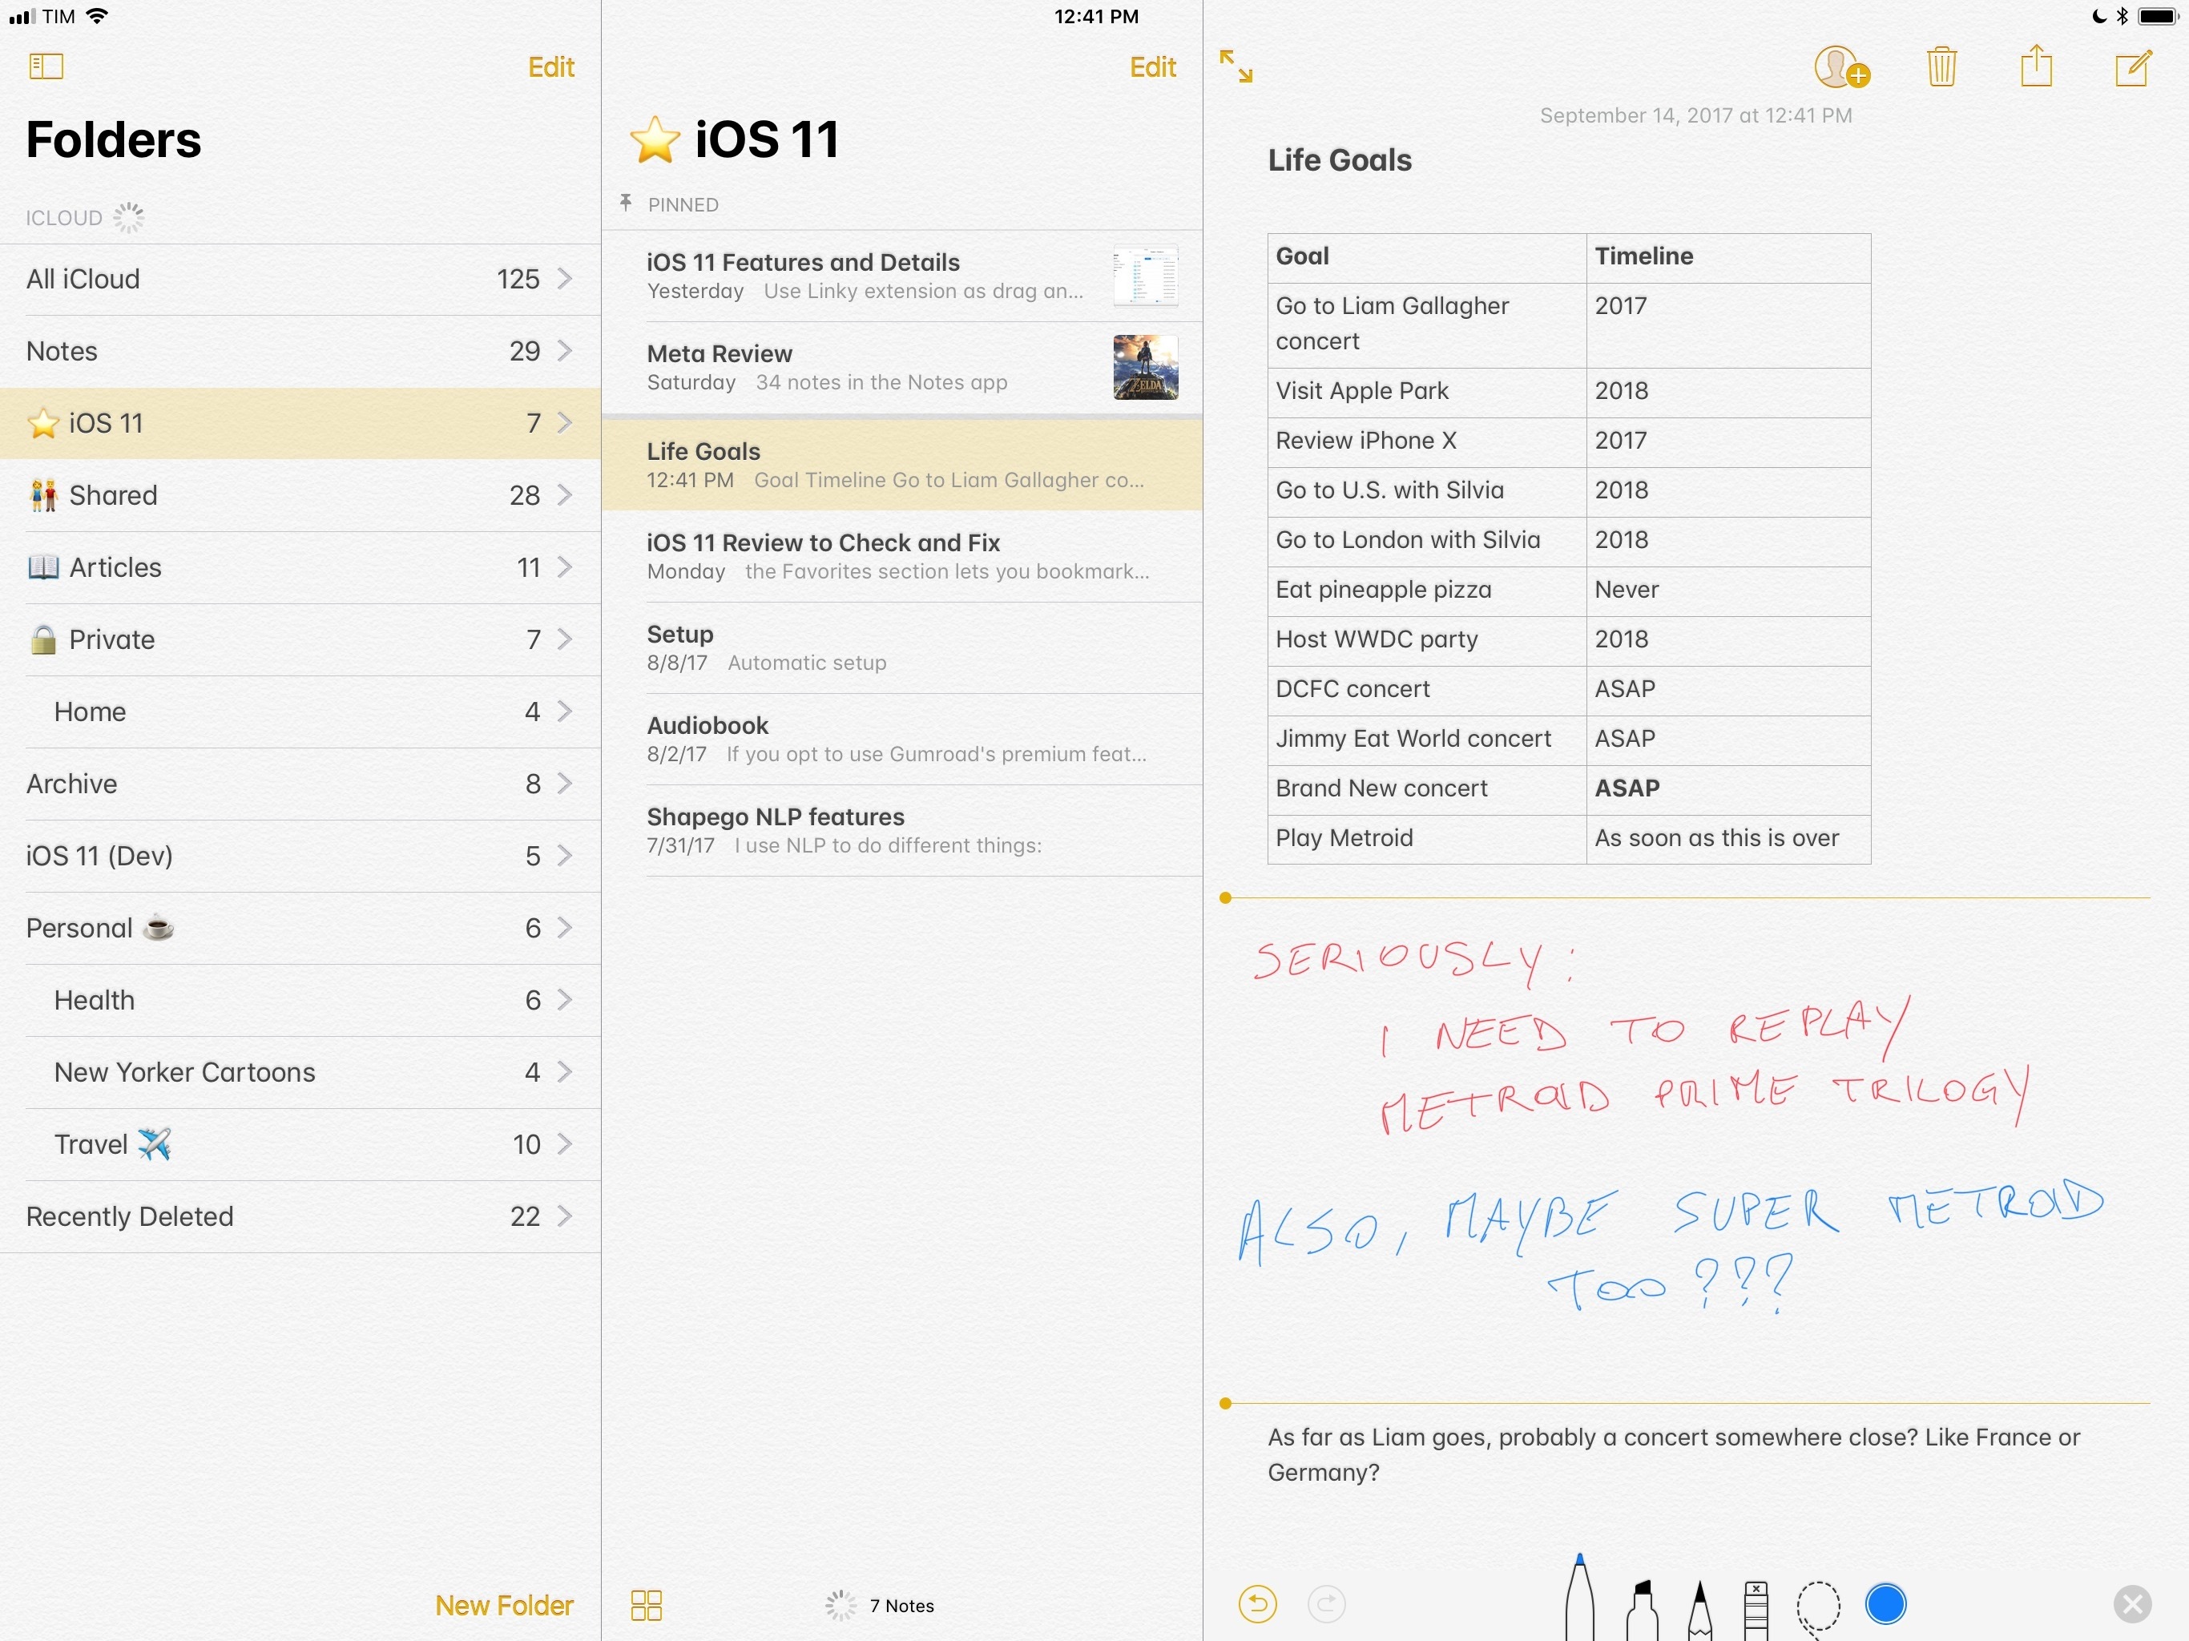Open the Recently Deleted folder
Viewport: 2189px width, 1641px height.
pos(300,1216)
